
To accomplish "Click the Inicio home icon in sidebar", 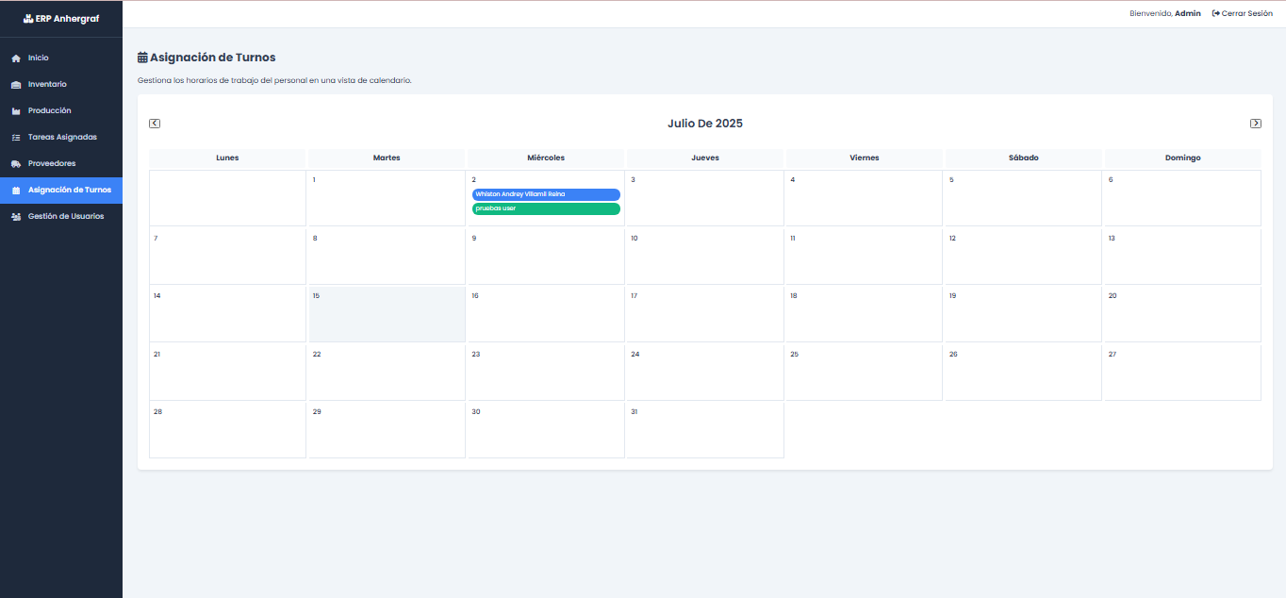I will [15, 58].
